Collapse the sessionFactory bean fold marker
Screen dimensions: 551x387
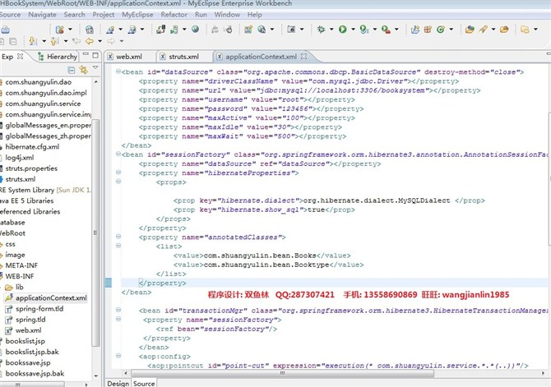[118, 154]
